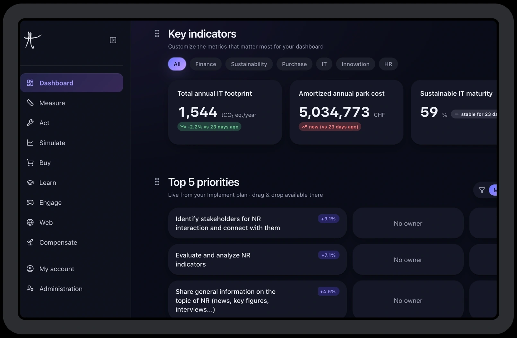The height and width of the screenshot is (338, 517).
Task: Filter indicators by Sustainability
Action: coord(249,64)
